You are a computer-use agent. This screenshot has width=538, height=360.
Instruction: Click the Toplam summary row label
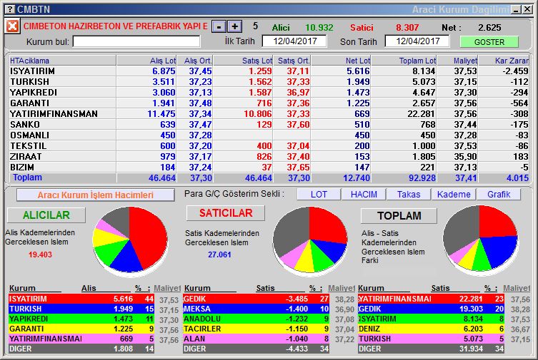click(x=27, y=178)
